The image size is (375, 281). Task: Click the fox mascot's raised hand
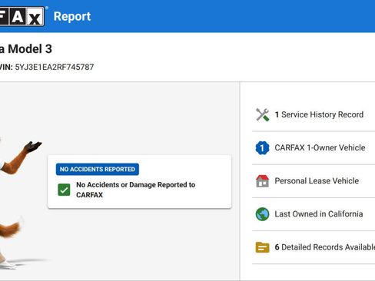tap(33, 147)
